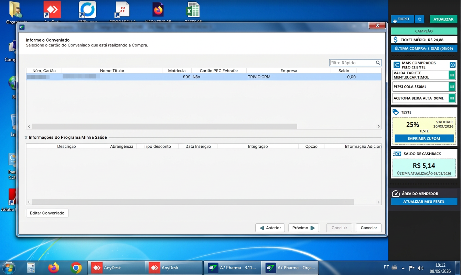Open the Windows Start menu

pos(9,267)
